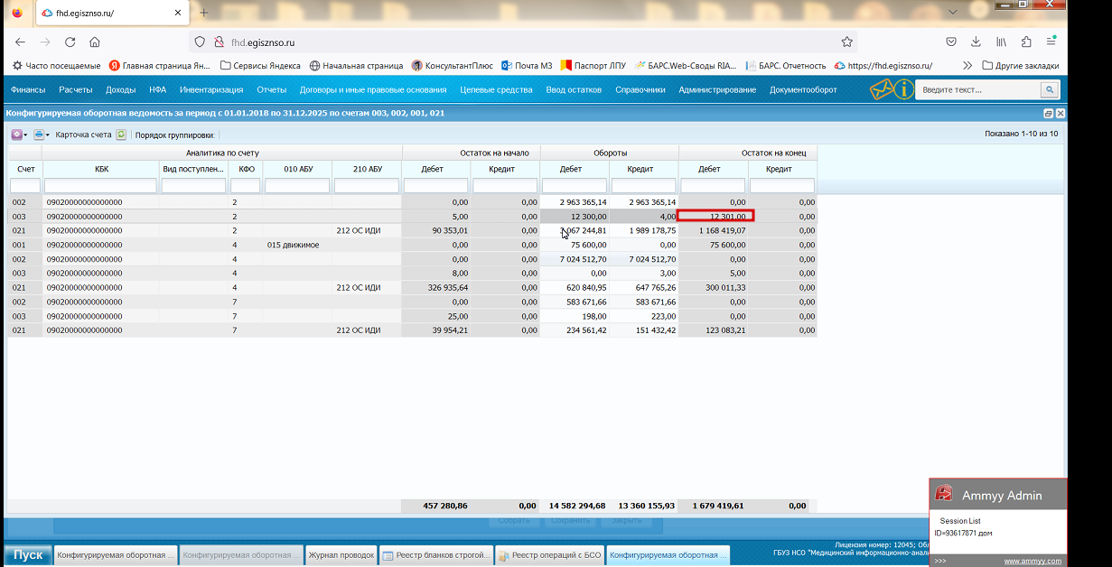1112x567 pixels.
Task: Select the 7 024 512,70 debit turnover cell
Action: point(575,259)
